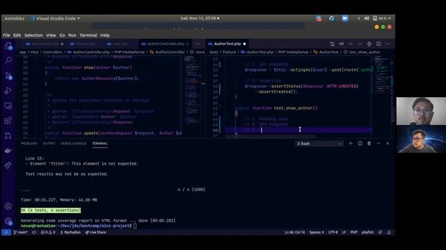Click the Open Changes icon in editor toolbar

tap(332, 44)
